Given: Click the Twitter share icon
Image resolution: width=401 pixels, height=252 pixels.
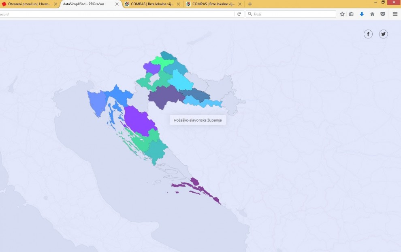Looking at the screenshot, I should (383, 34).
